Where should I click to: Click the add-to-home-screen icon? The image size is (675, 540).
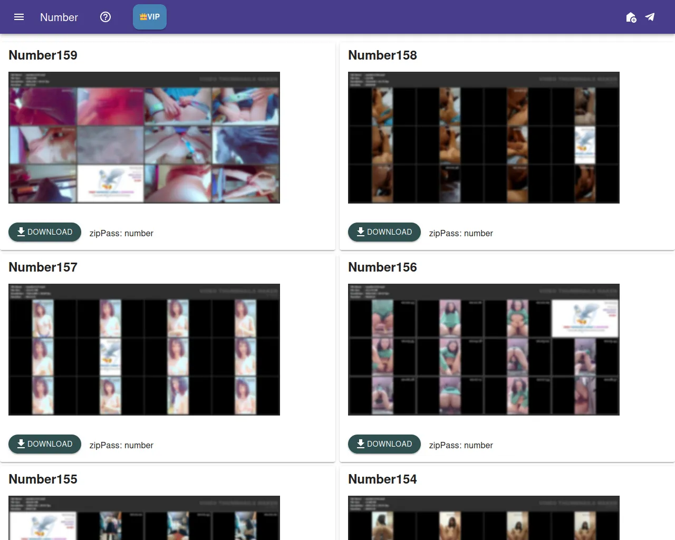point(631,17)
